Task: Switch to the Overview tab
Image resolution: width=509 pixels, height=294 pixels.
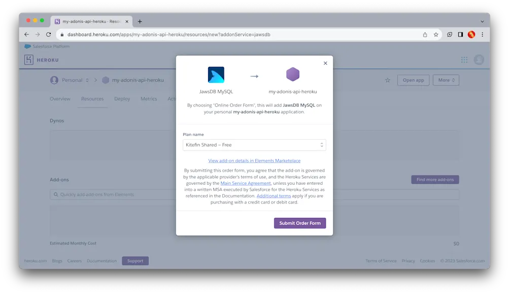Action: click(60, 99)
